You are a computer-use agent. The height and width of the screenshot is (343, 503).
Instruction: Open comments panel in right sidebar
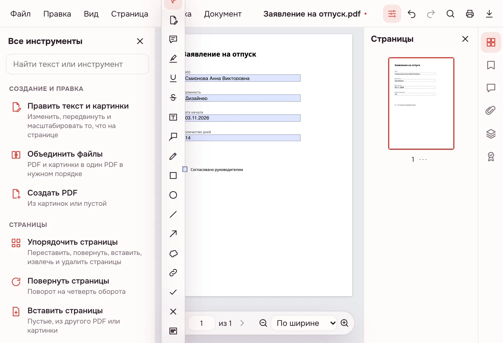(x=491, y=88)
